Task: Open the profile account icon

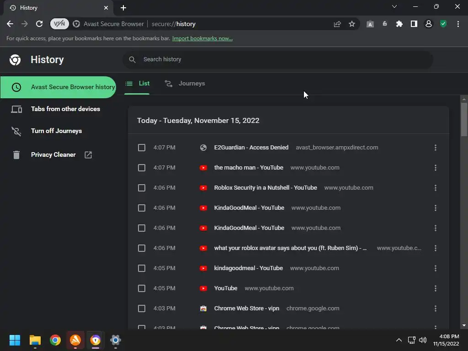Action: (x=429, y=24)
